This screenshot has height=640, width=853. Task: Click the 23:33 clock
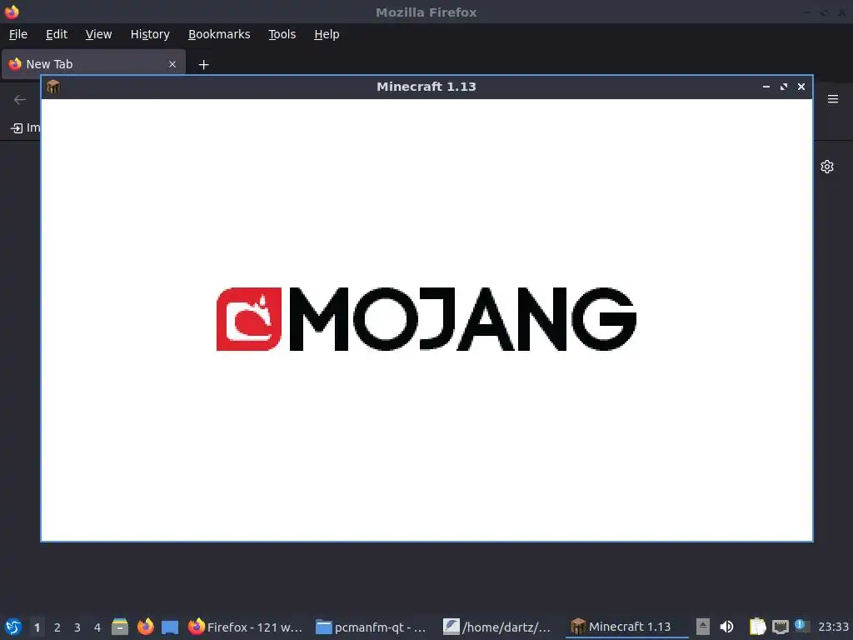(833, 627)
